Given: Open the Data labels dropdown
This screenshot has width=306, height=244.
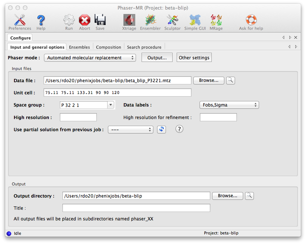Looking at the screenshot, I should click(x=229, y=105).
